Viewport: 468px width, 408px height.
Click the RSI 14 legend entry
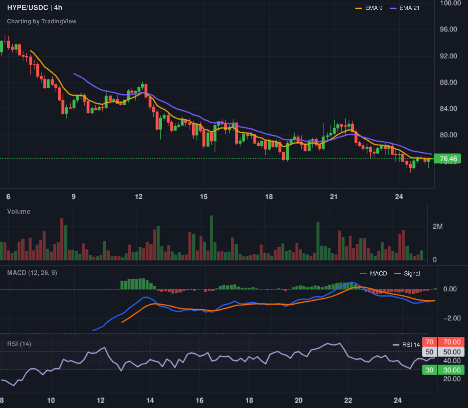point(406,345)
